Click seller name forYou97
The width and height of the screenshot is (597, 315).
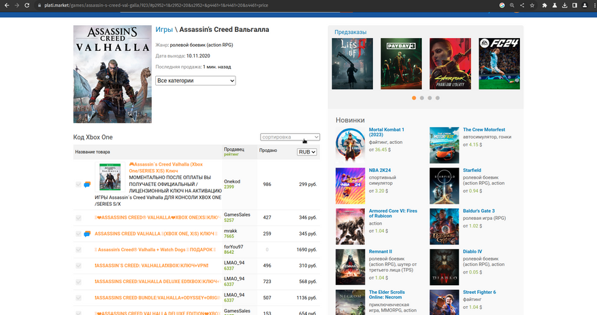[233, 246]
